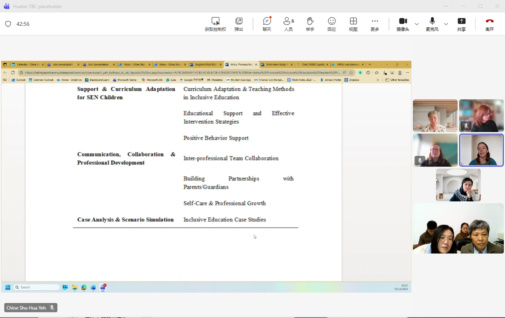This screenshot has width=505, height=318.
Task: Select the highlighted active speaker video tile
Action: click(481, 150)
